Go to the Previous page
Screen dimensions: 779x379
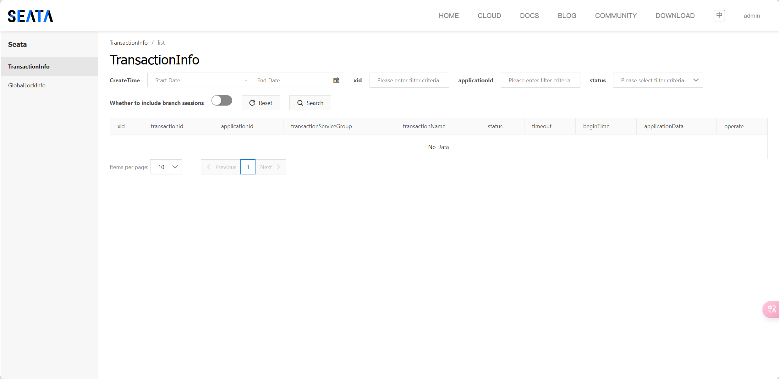(x=221, y=167)
